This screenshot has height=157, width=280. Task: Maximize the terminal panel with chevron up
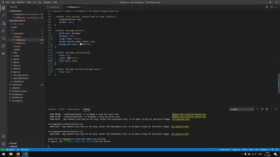pyautogui.click(x=271, y=109)
